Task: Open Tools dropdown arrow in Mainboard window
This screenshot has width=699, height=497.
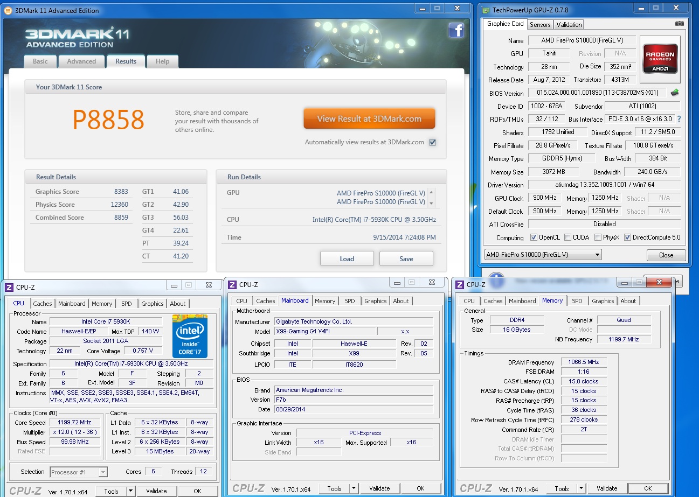Action: (354, 488)
